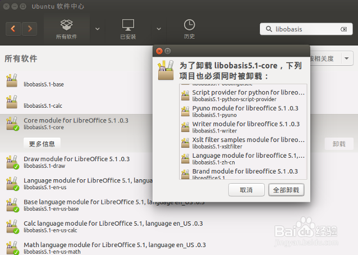Image resolution: width=358 pixels, height=255 pixels.
Task: Select Xslt filter samples module row
Action: pyautogui.click(x=243, y=143)
